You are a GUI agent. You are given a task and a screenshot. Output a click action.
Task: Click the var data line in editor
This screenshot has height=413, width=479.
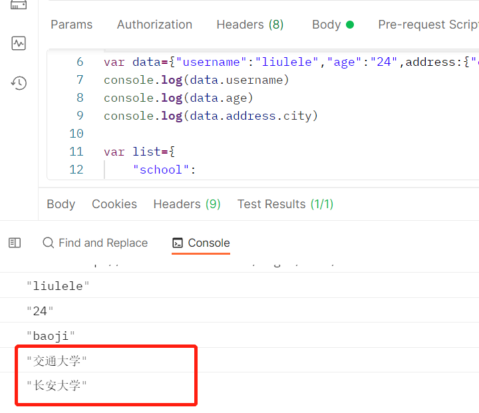[266, 62]
